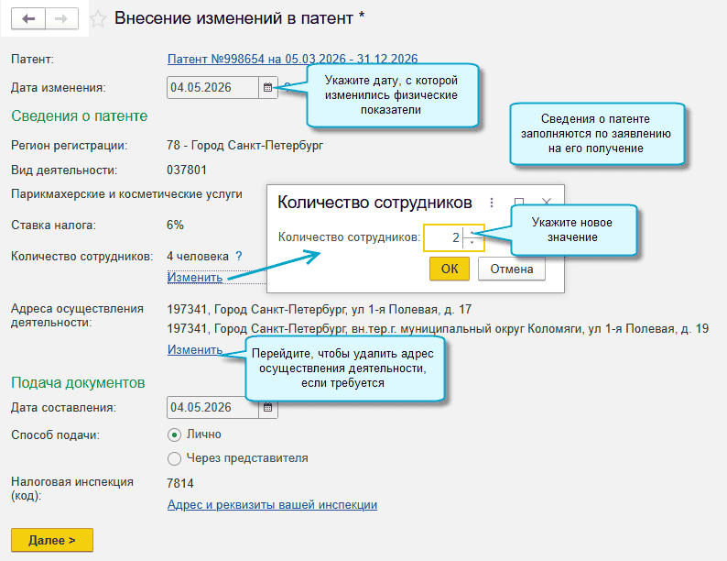Add form to favorites with star icon
Screen dimensions: 727x561
[99, 19]
